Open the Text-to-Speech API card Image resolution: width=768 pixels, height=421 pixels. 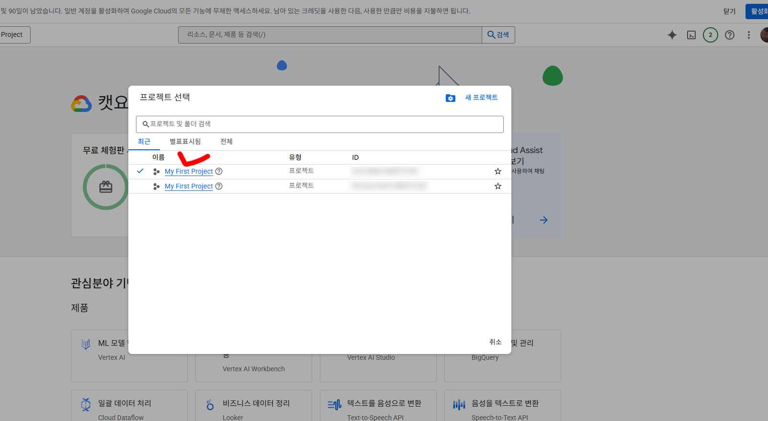click(x=378, y=407)
